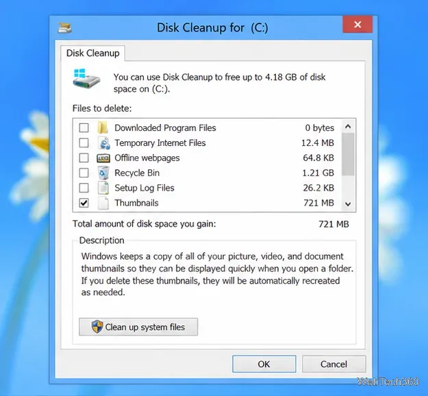Click the 721 MB total gain value
This screenshot has width=428, height=396.
(x=333, y=224)
